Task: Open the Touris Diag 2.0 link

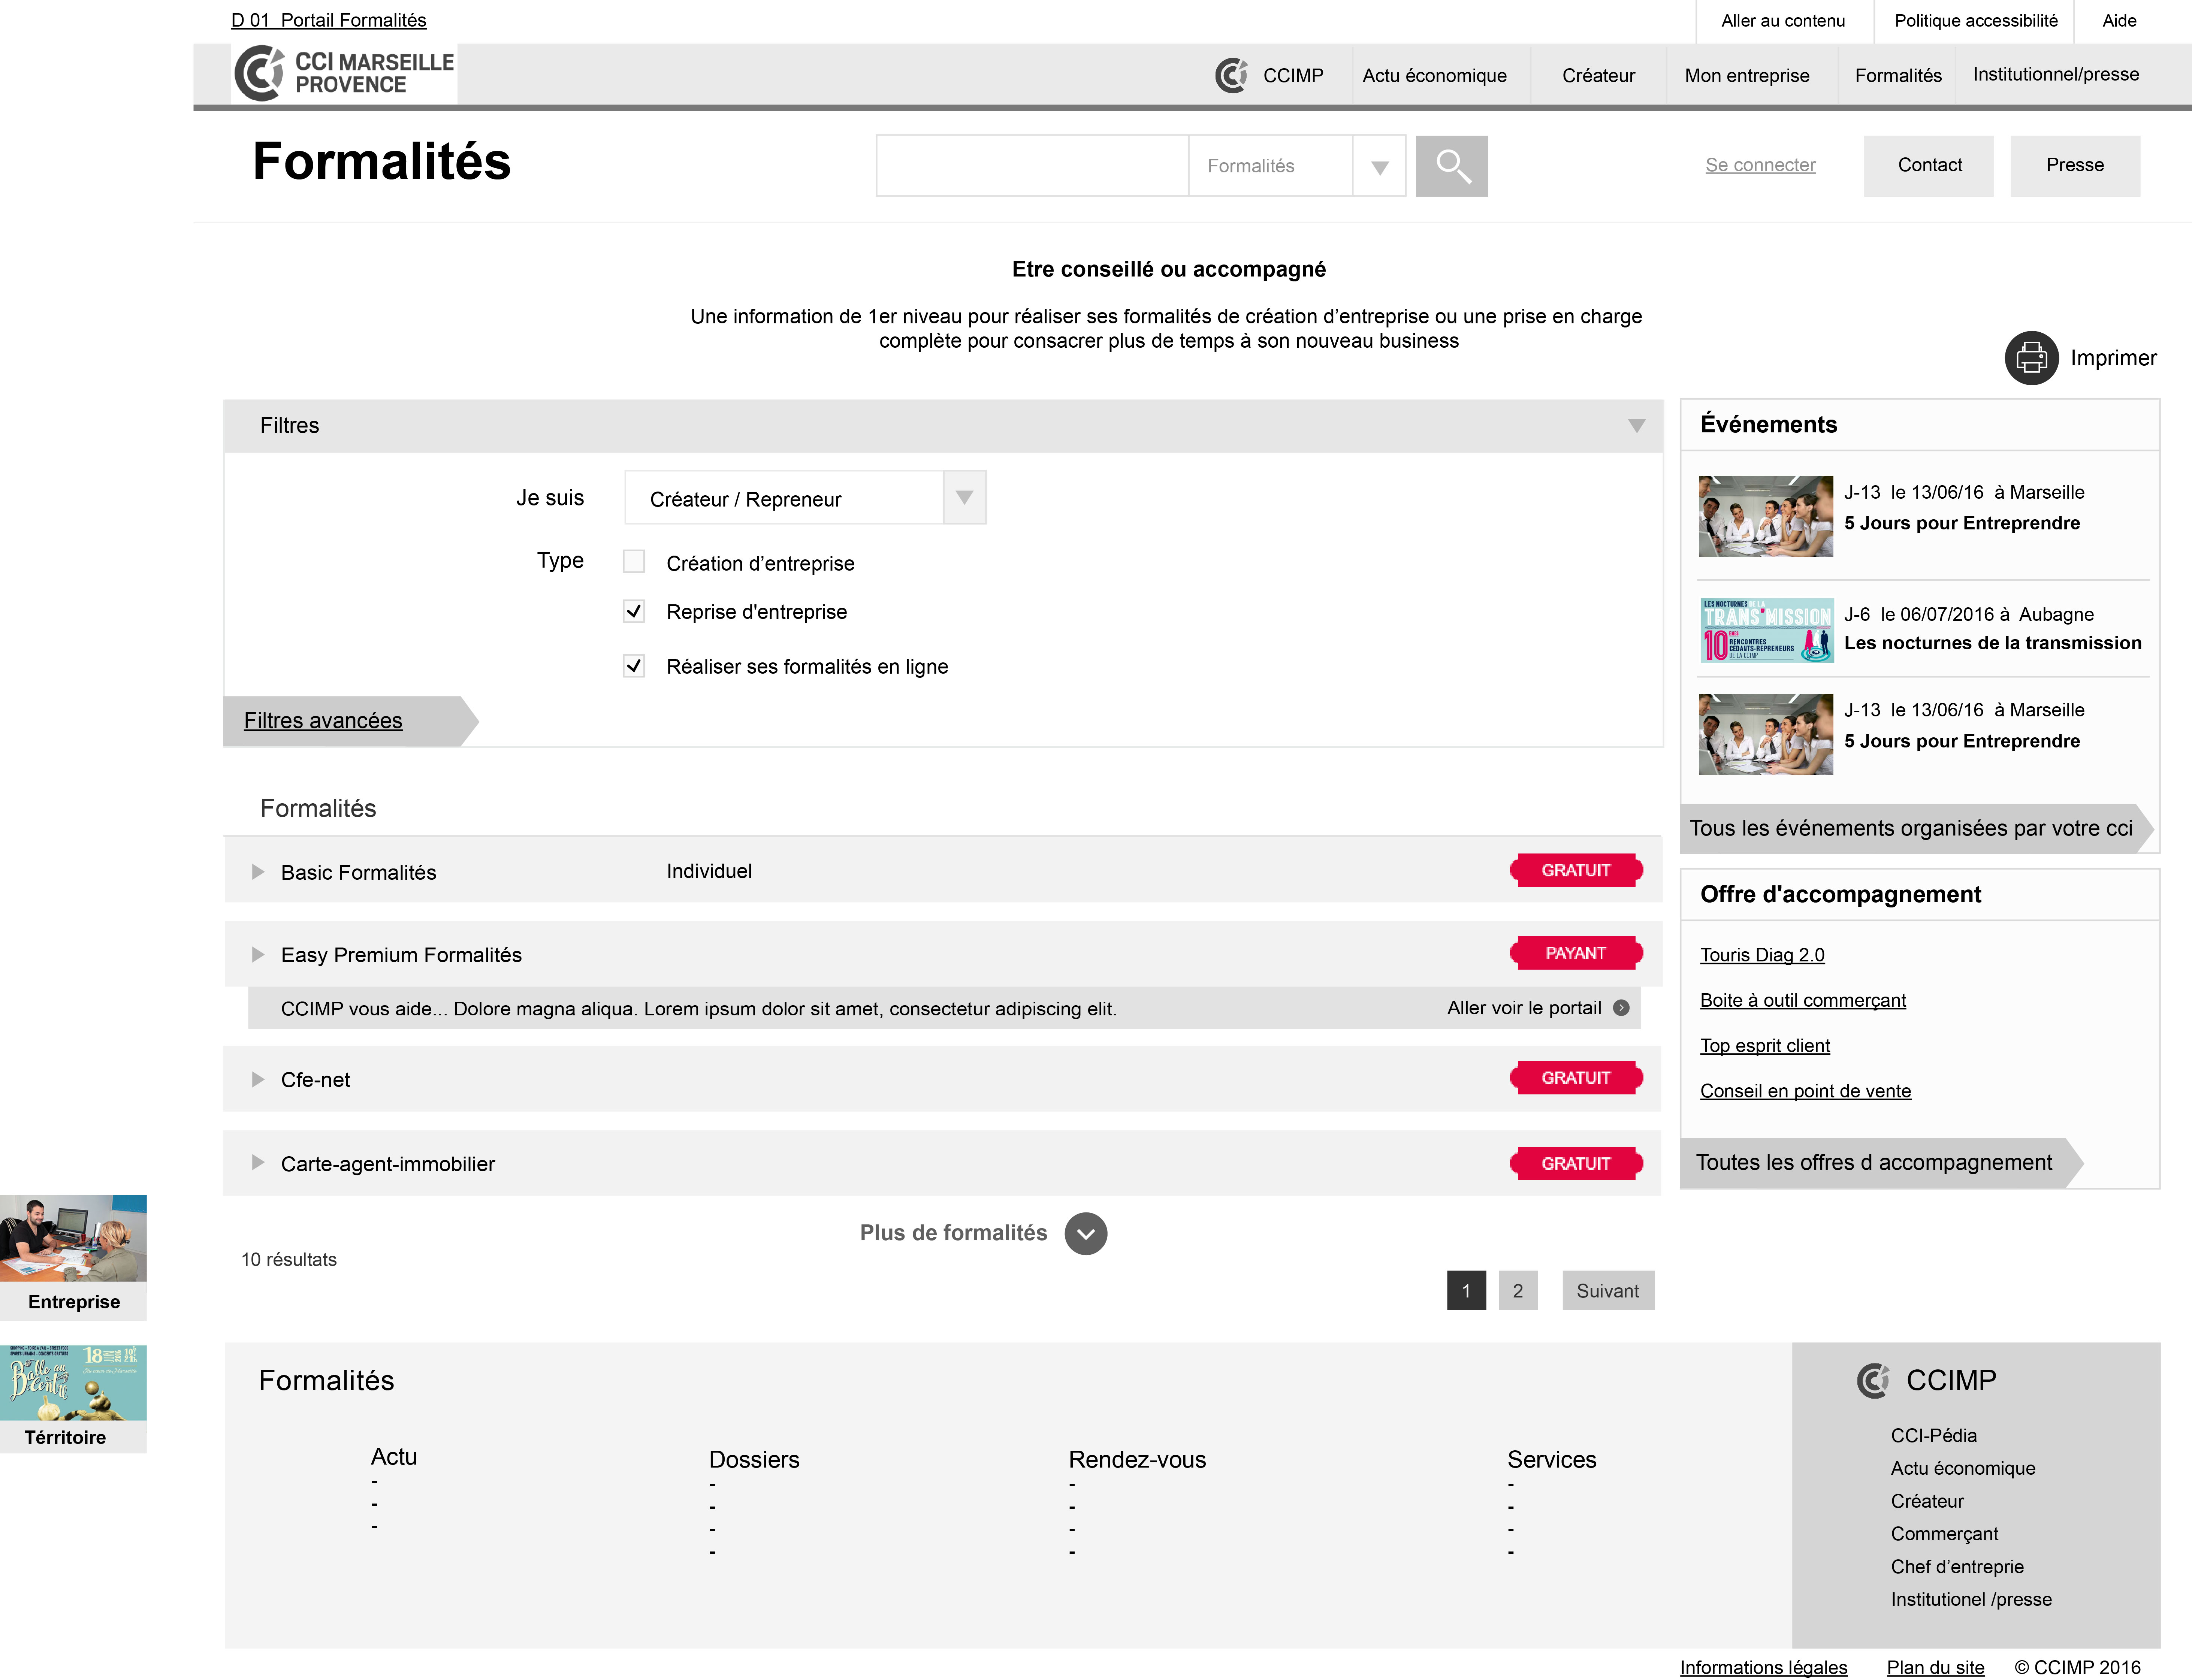Action: [1762, 955]
